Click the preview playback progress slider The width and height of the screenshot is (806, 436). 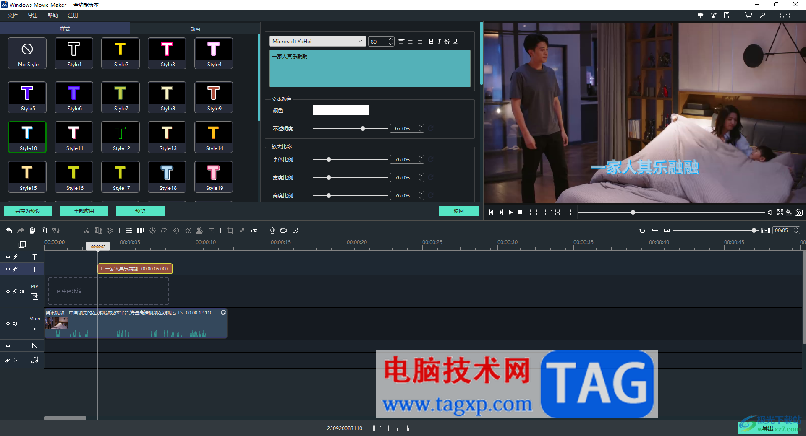(671, 213)
